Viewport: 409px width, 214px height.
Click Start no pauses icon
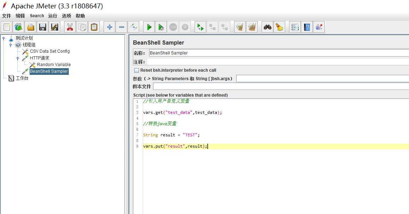(161, 27)
